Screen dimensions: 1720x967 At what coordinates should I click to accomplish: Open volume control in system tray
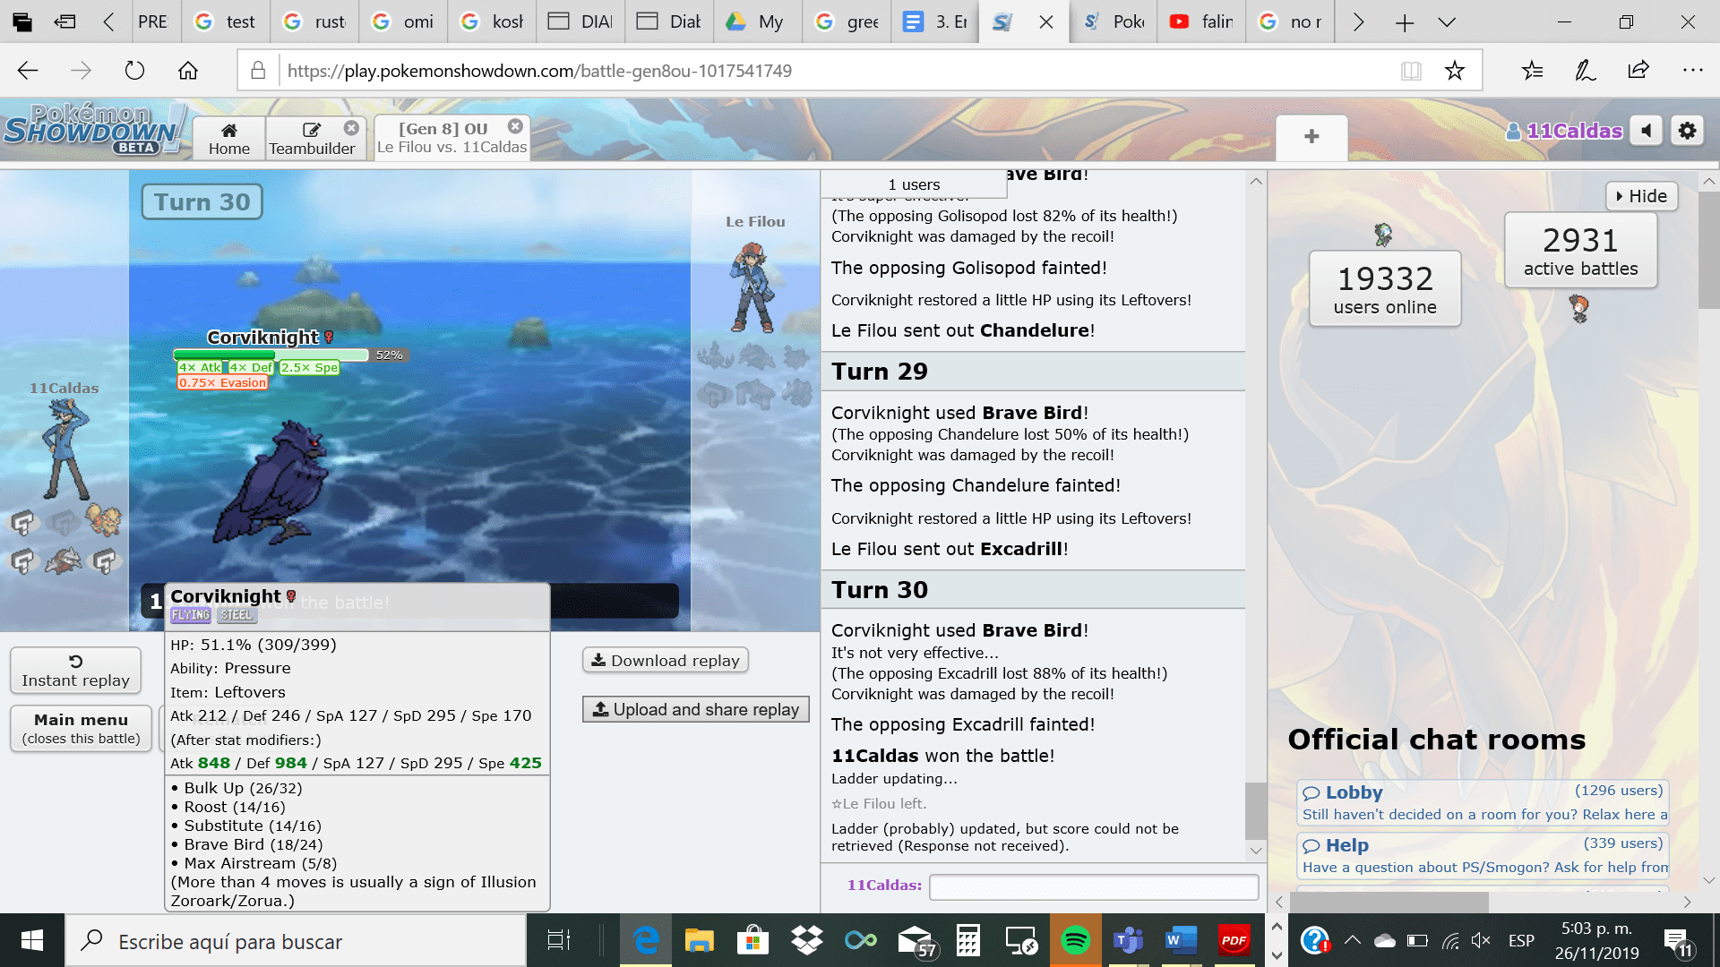coord(1481,940)
